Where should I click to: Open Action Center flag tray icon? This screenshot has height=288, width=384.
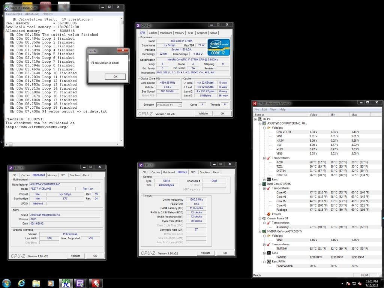click(x=348, y=283)
